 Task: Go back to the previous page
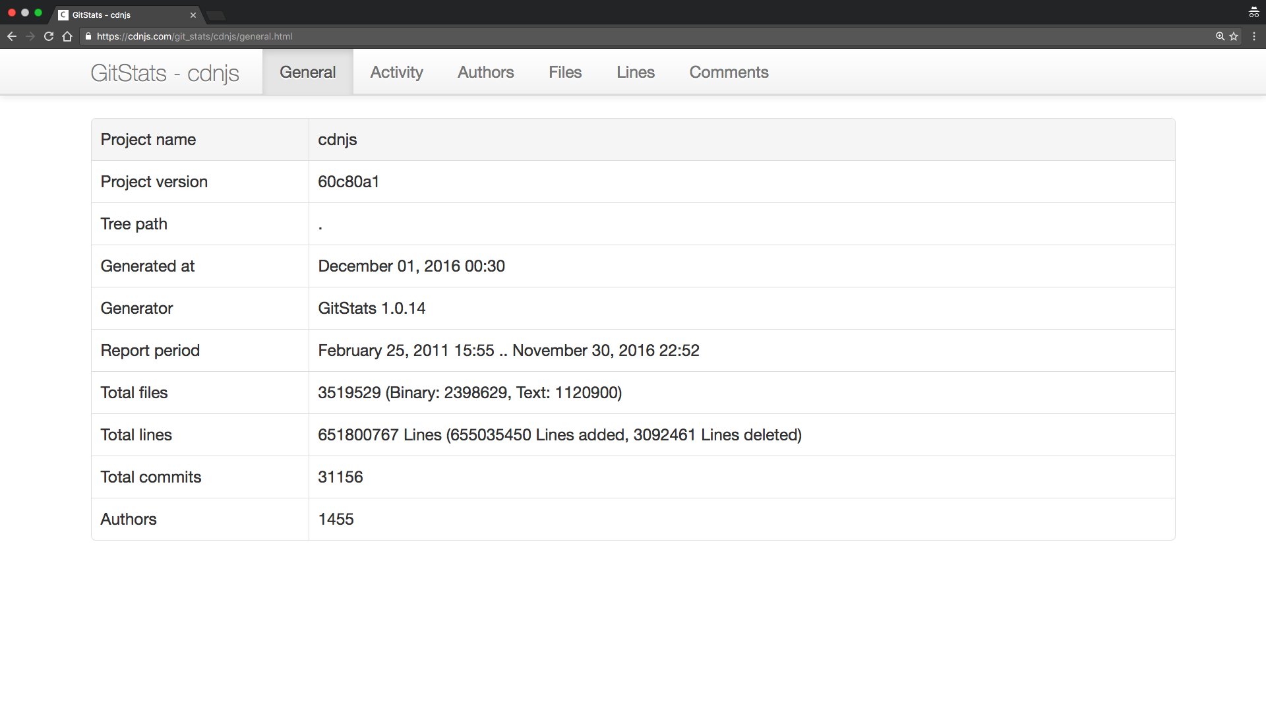(x=12, y=36)
